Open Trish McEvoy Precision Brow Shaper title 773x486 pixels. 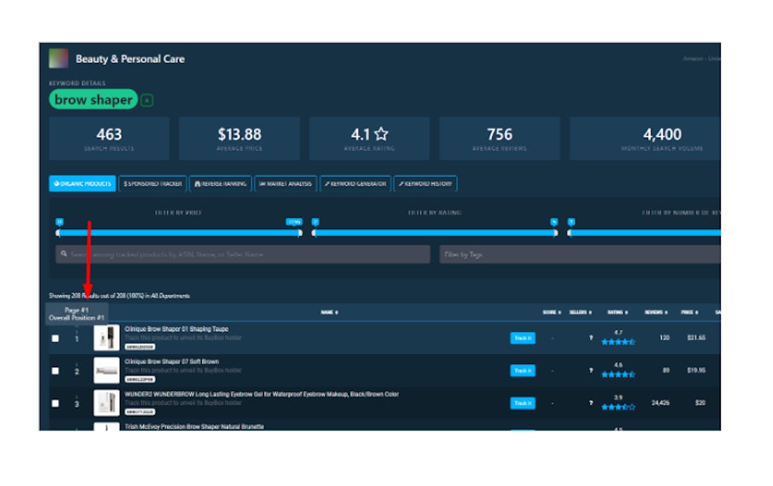(194, 427)
